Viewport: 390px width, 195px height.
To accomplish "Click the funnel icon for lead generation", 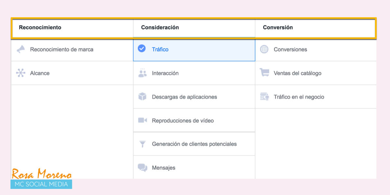I will click(x=142, y=144).
